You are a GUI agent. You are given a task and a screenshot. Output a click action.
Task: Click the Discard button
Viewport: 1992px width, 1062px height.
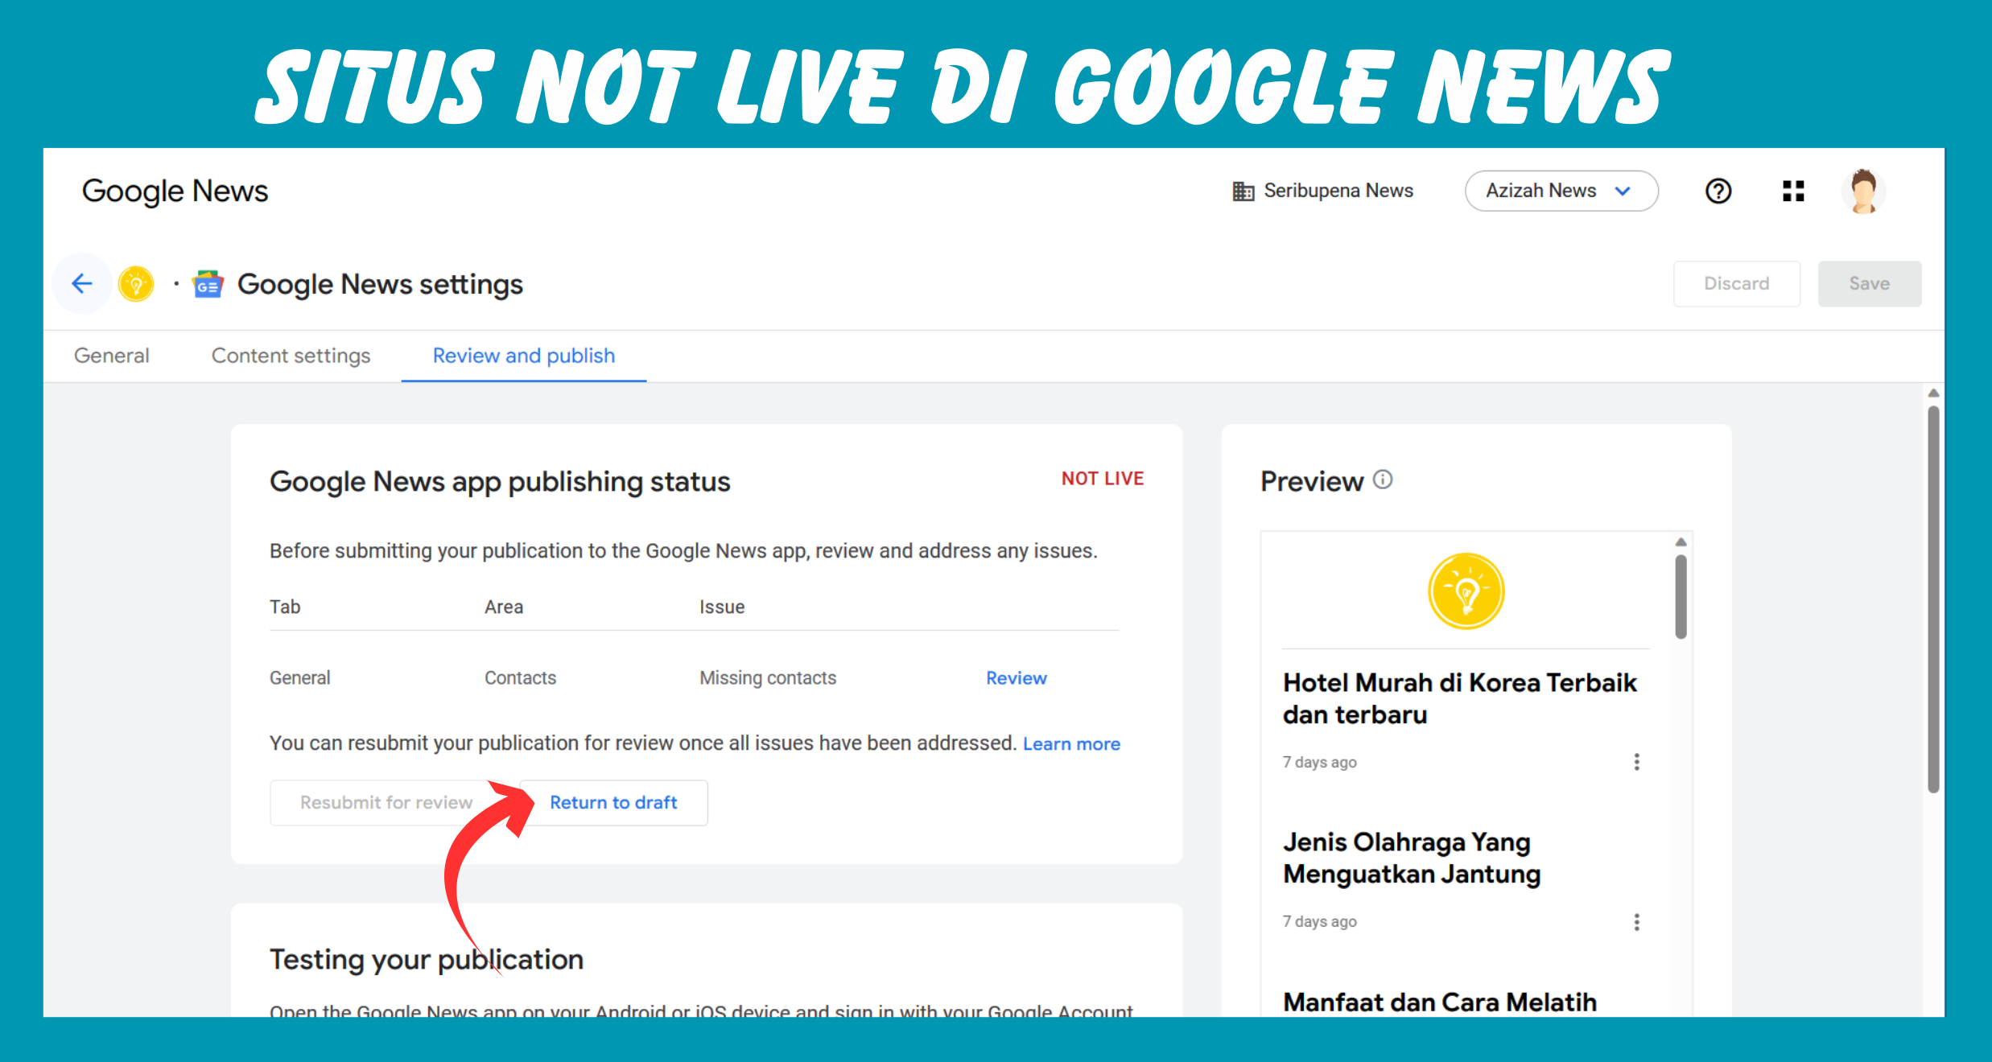pyautogui.click(x=1736, y=283)
